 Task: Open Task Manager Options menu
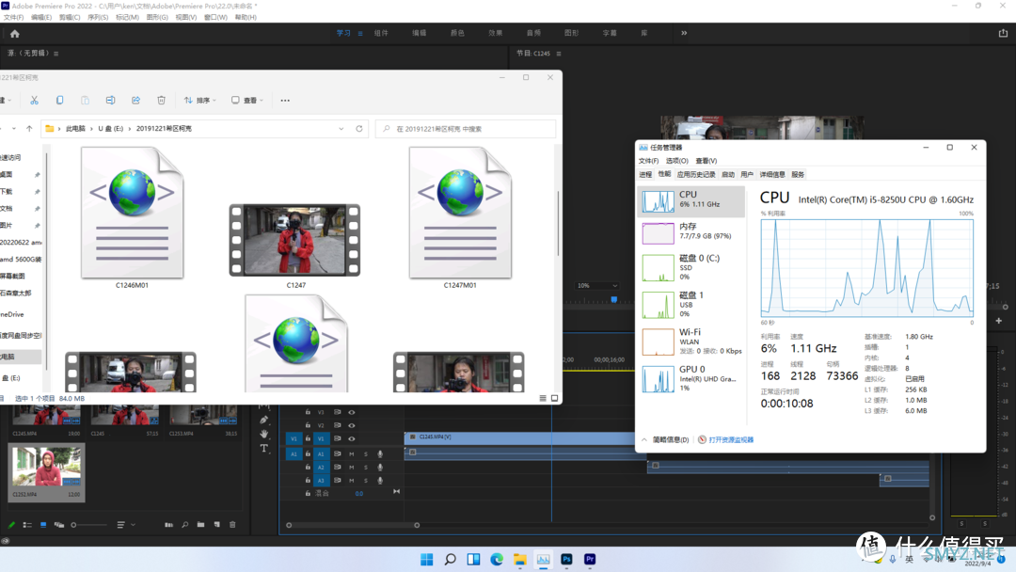click(x=676, y=161)
